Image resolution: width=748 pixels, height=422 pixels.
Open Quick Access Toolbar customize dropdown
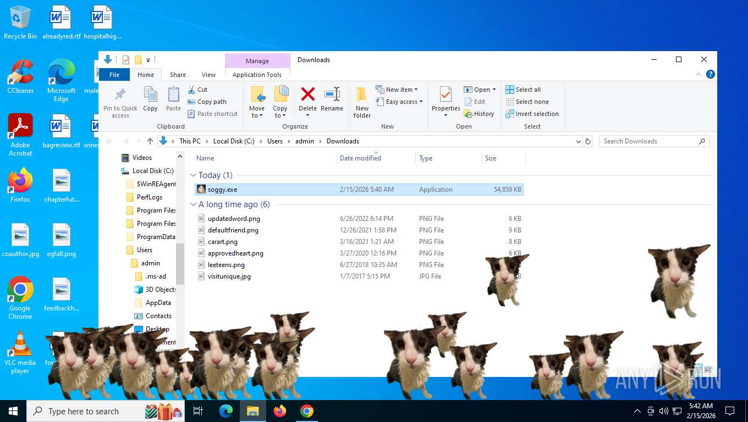[148, 60]
